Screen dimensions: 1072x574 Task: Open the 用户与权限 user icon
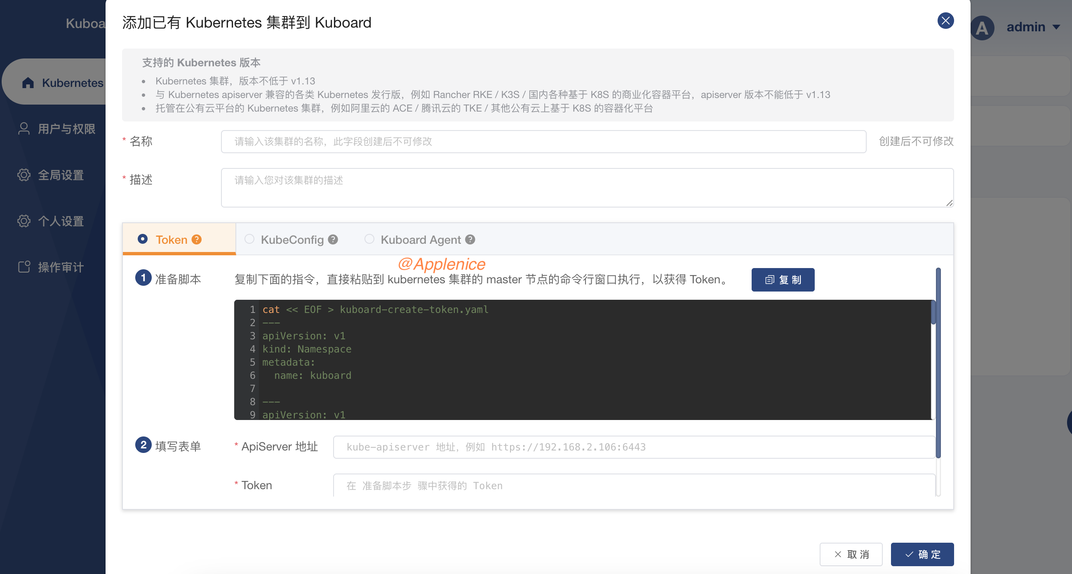(24, 129)
